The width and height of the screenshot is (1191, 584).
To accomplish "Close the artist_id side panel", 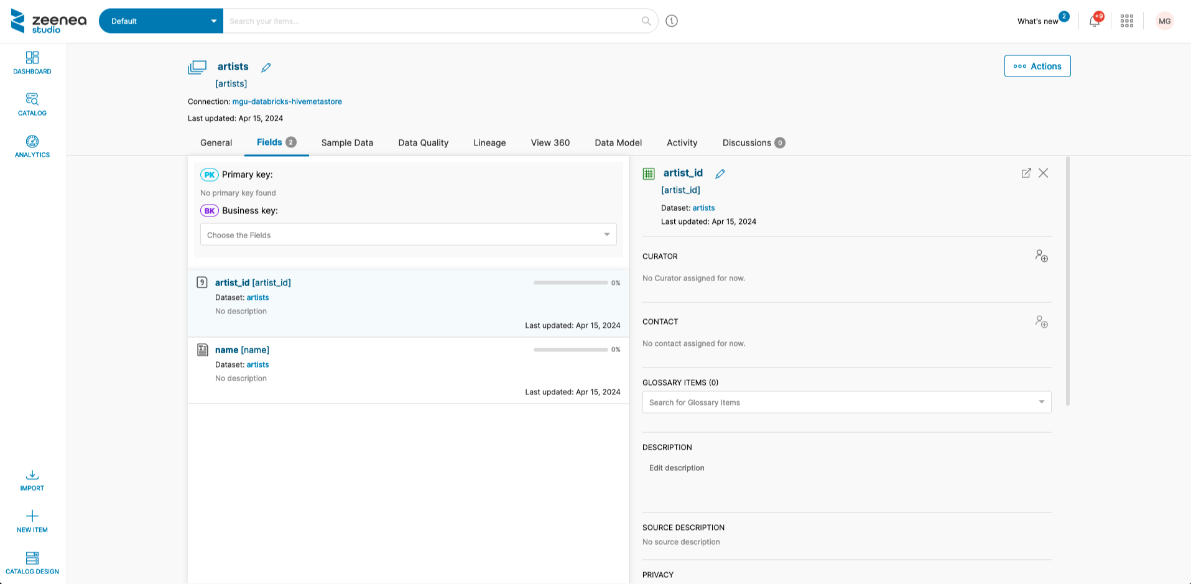I will (1044, 173).
